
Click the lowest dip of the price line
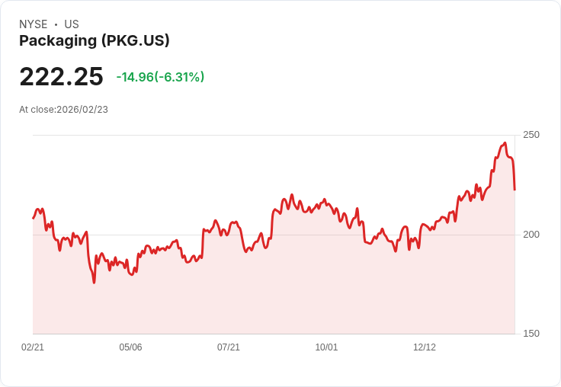click(95, 283)
